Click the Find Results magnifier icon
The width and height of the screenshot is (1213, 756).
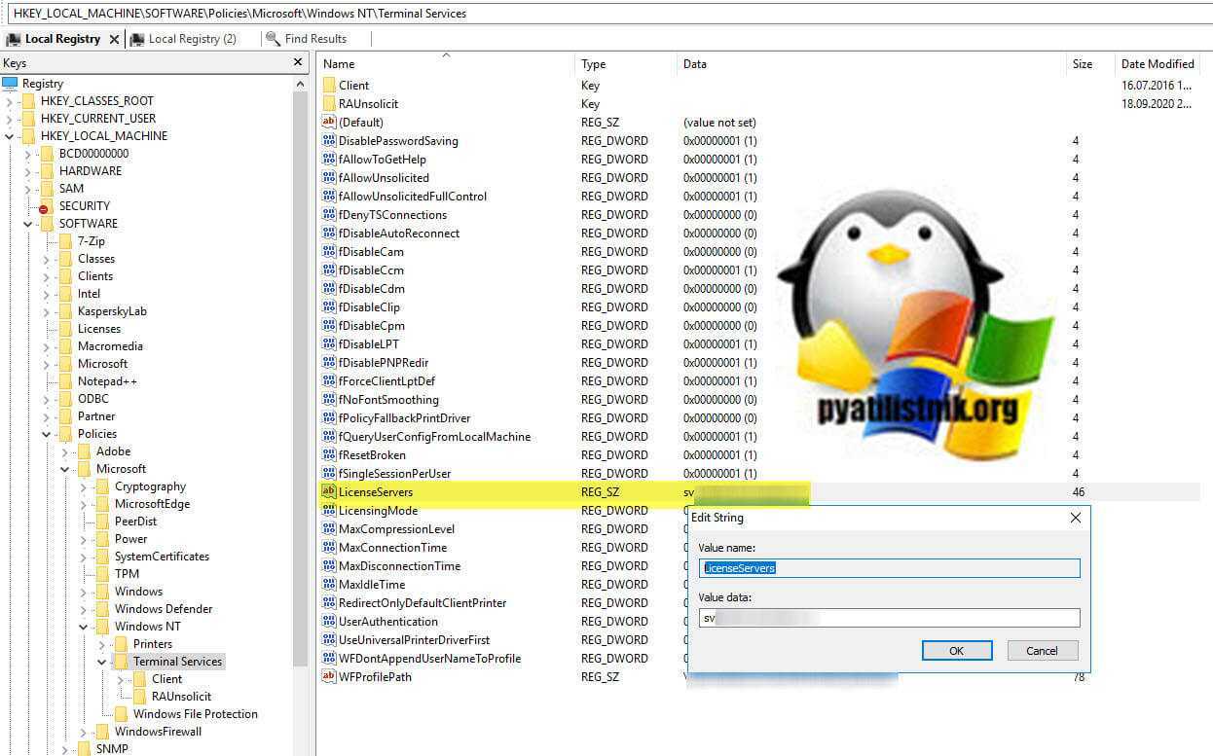tap(273, 39)
